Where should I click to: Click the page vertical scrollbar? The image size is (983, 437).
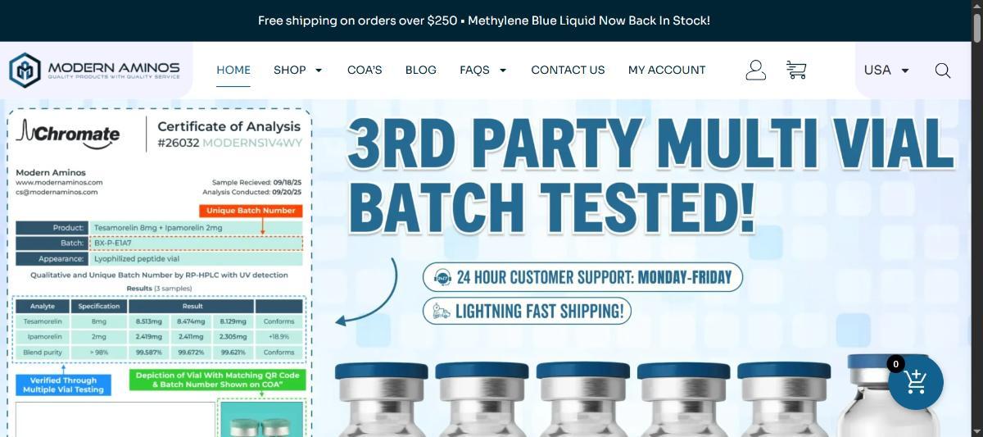click(976, 218)
